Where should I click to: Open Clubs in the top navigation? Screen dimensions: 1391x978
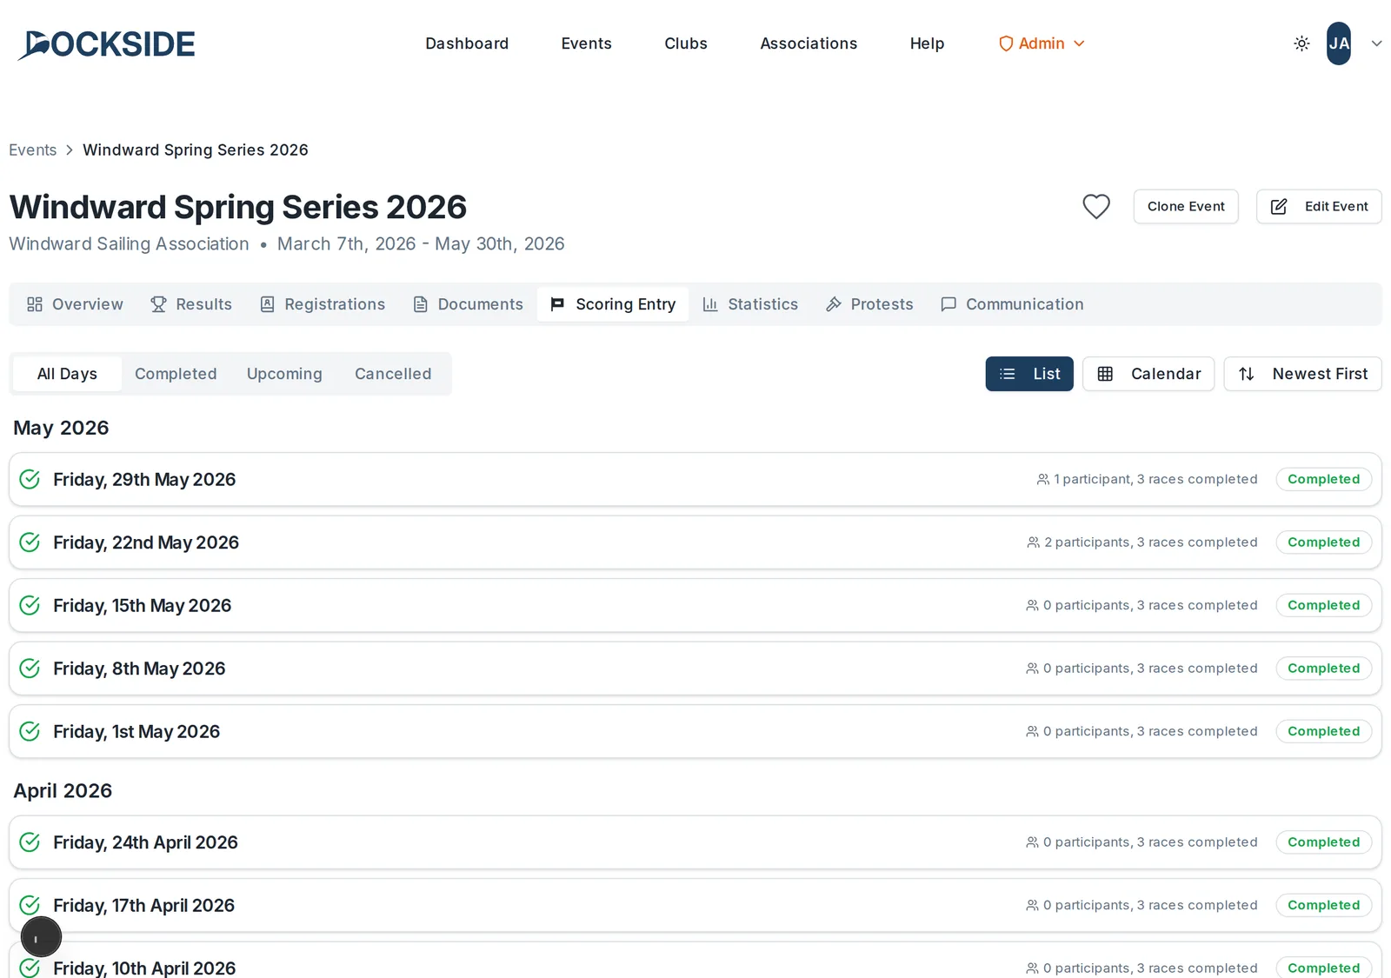click(x=686, y=43)
